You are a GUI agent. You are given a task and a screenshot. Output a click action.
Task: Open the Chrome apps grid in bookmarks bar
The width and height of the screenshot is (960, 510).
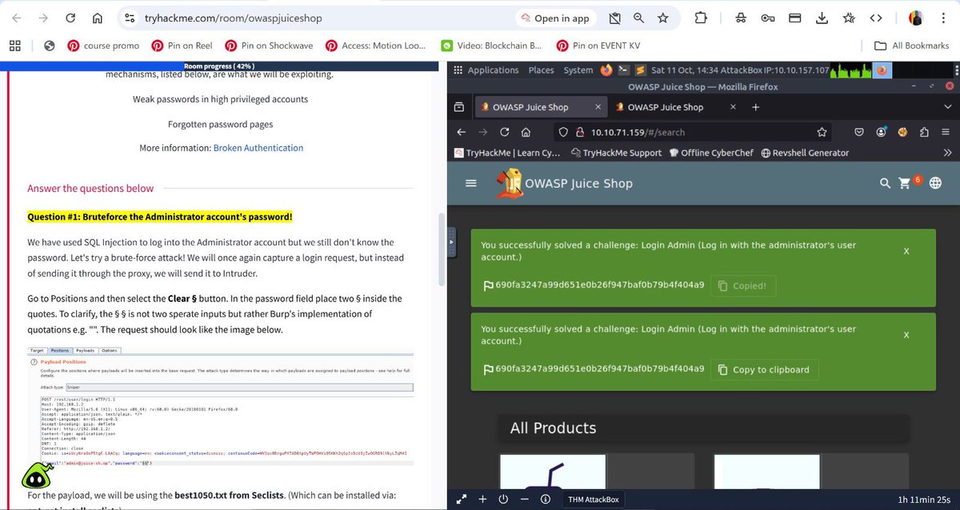(x=15, y=46)
